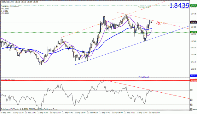This screenshot has height=114, width=197.
Task: Click the 22 Sep 01:00 time label
Action: coord(43,112)
